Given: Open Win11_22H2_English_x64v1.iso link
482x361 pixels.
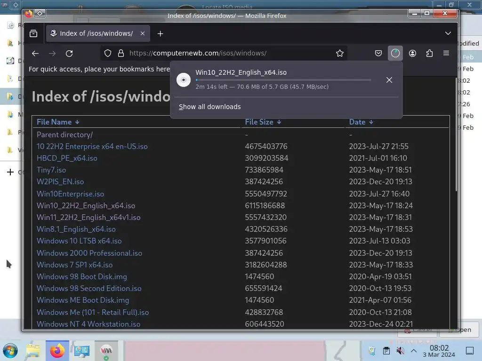Looking at the screenshot, I should (88, 217).
